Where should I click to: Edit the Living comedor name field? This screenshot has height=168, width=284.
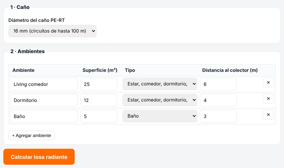coord(44,84)
